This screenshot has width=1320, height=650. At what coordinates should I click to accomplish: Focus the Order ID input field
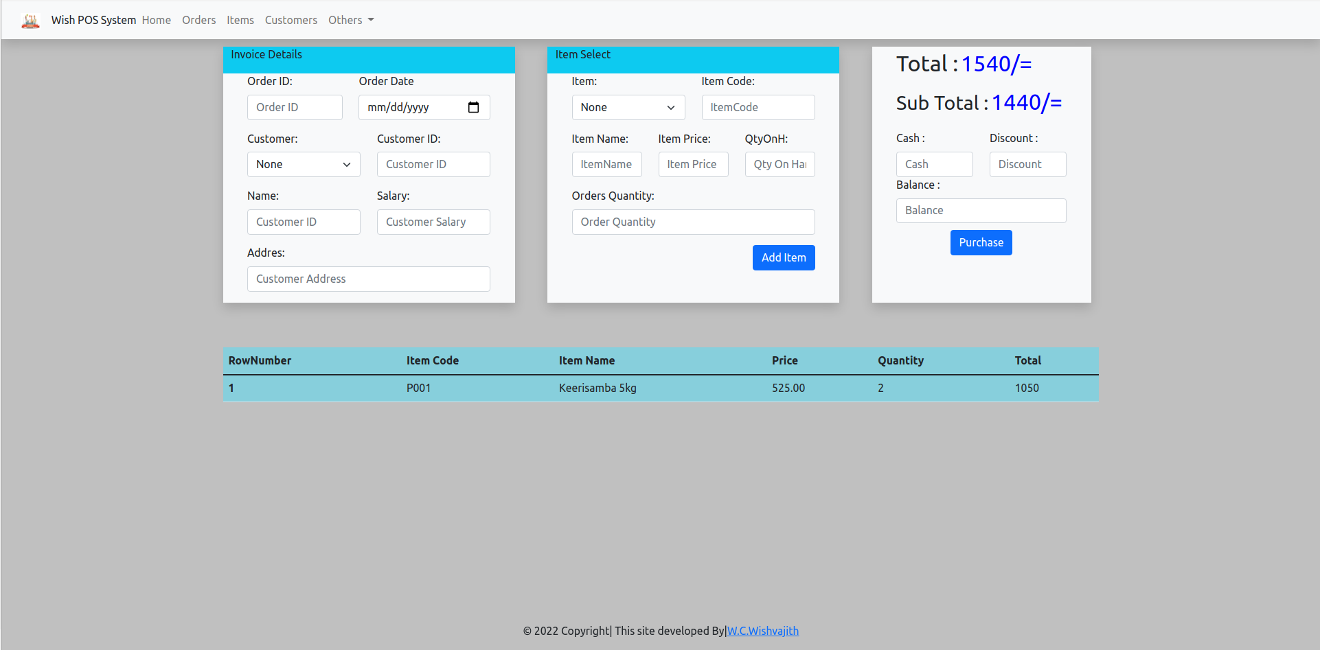[x=295, y=107]
